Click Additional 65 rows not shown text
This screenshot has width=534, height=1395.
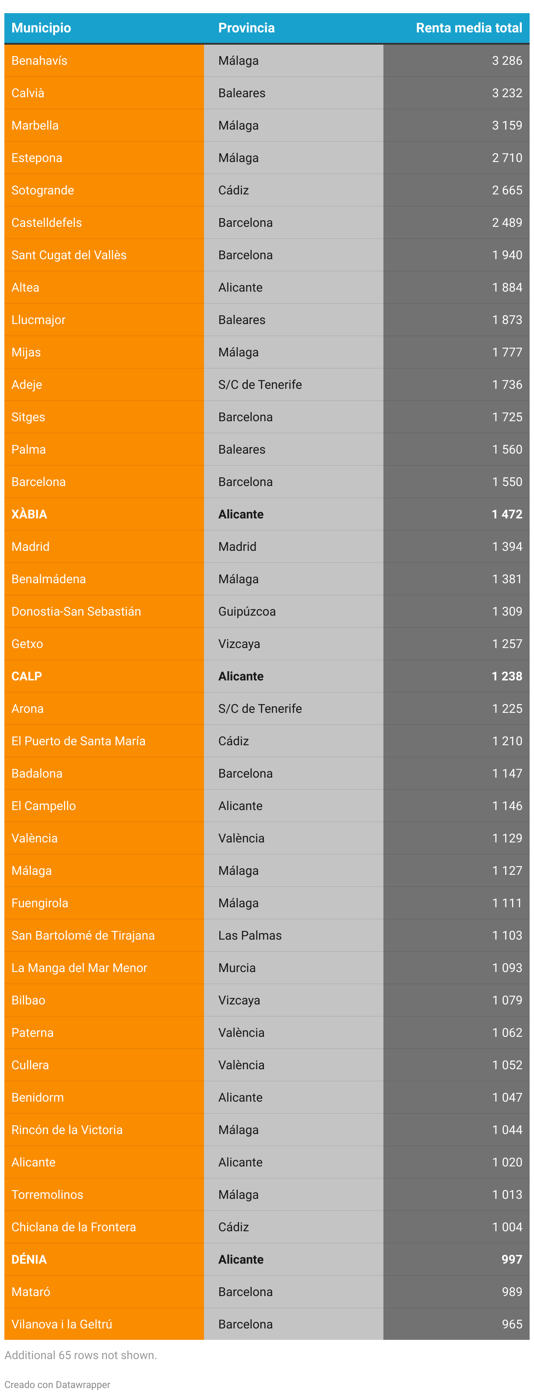pos(81,1354)
